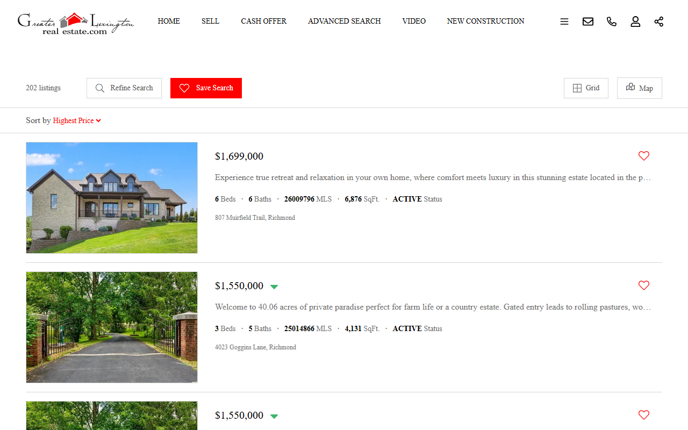The height and width of the screenshot is (430, 688).
Task: Click the envelope email icon
Action: pos(588,21)
